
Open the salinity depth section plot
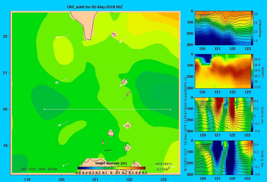click(223, 71)
